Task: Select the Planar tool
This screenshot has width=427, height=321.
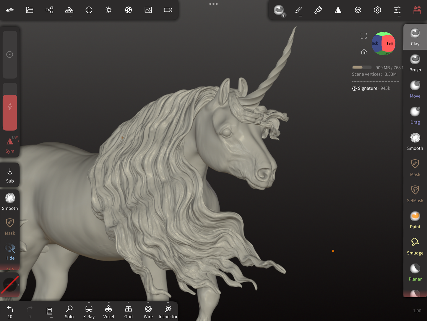Action: [415, 272]
